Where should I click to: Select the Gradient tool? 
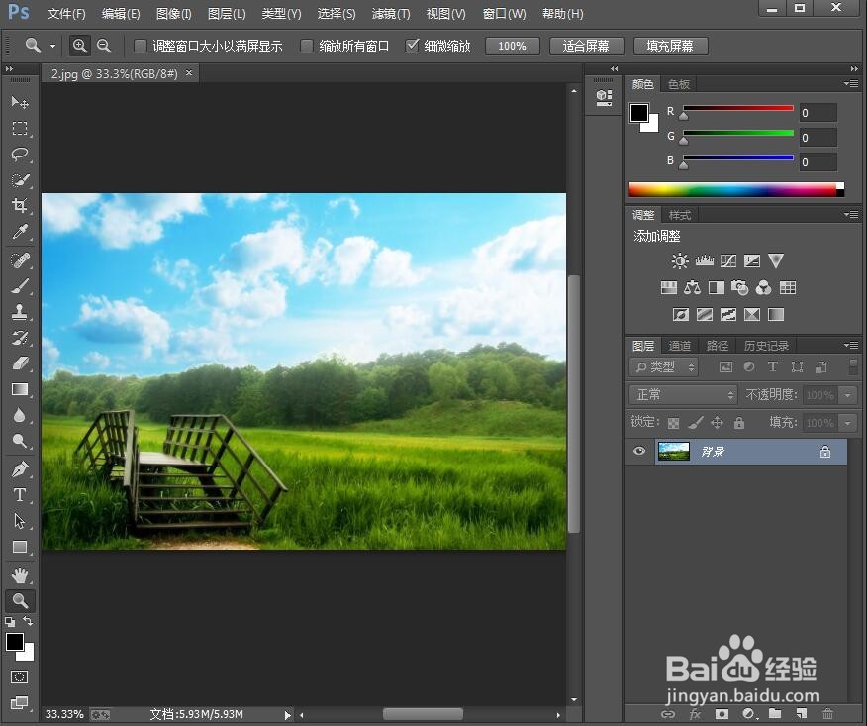[20, 389]
